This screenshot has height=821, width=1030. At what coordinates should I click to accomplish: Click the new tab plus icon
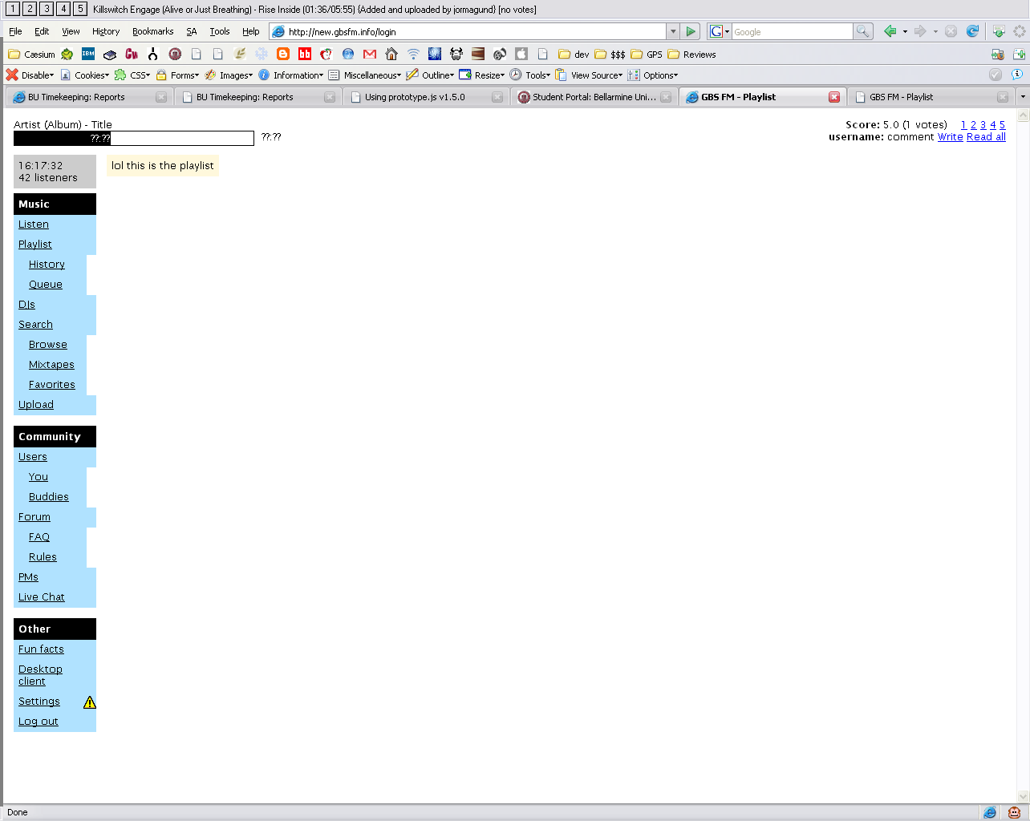[1020, 54]
